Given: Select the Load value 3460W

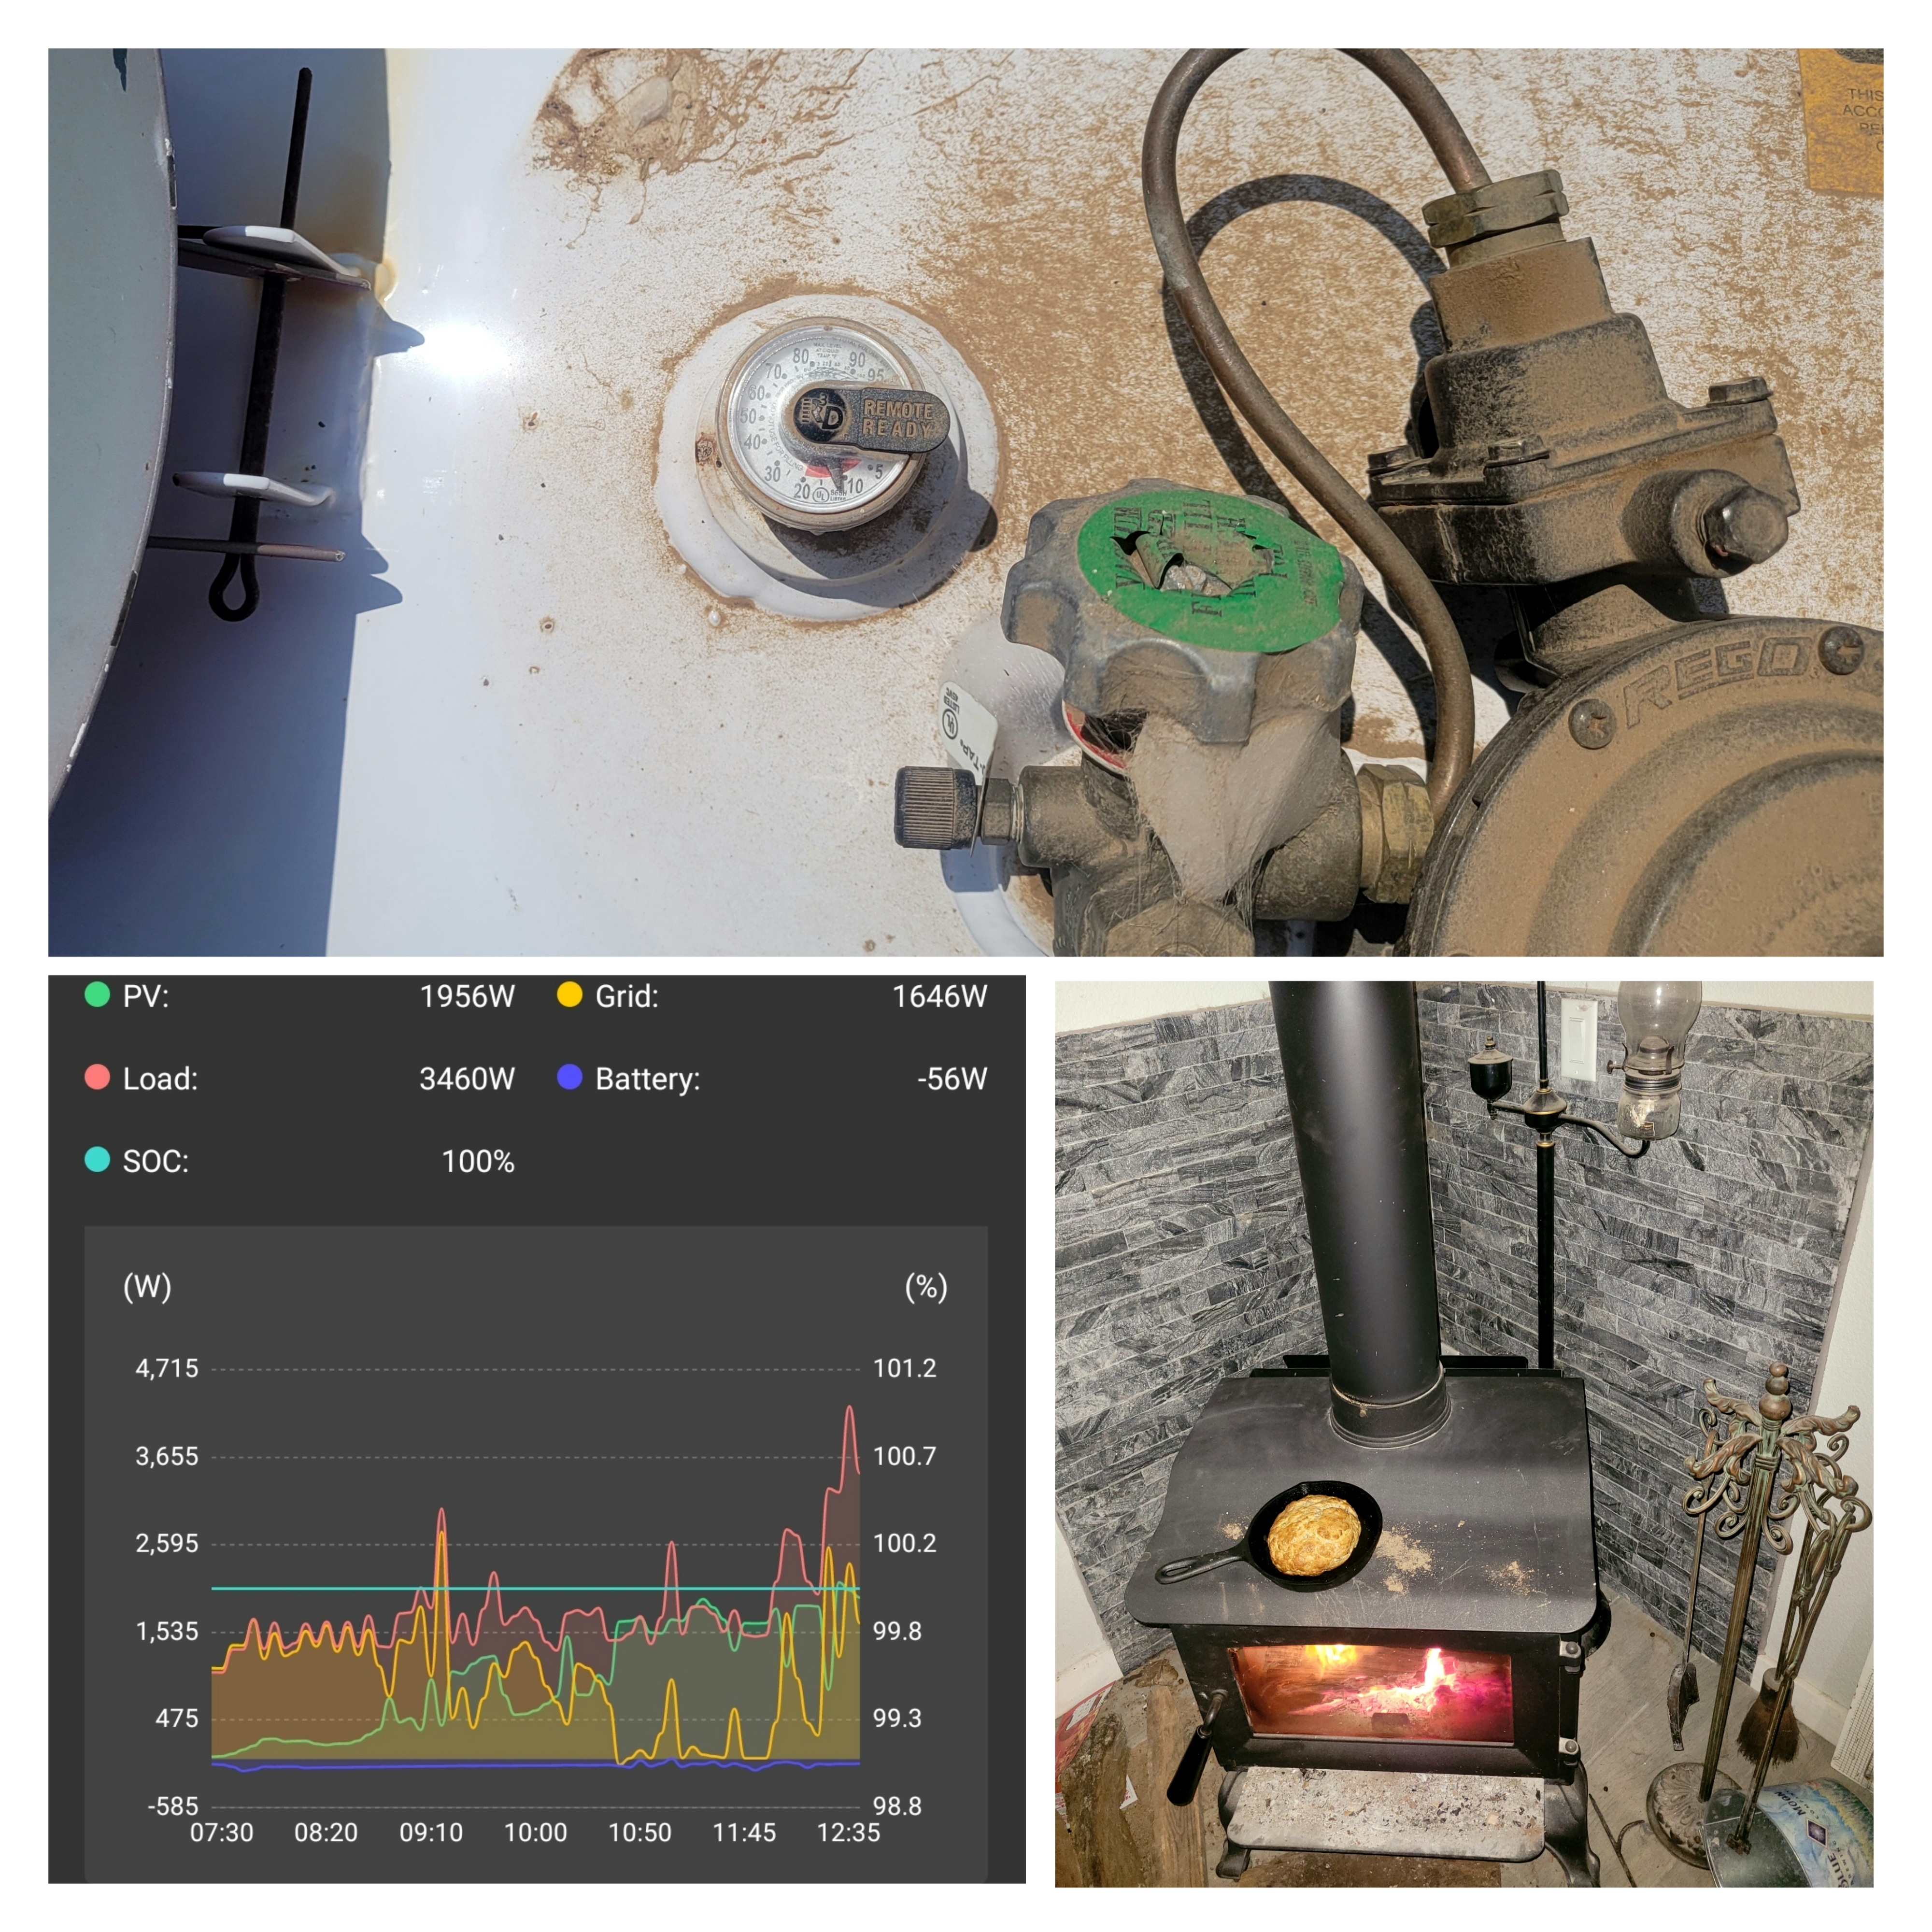Looking at the screenshot, I should tap(467, 1078).
